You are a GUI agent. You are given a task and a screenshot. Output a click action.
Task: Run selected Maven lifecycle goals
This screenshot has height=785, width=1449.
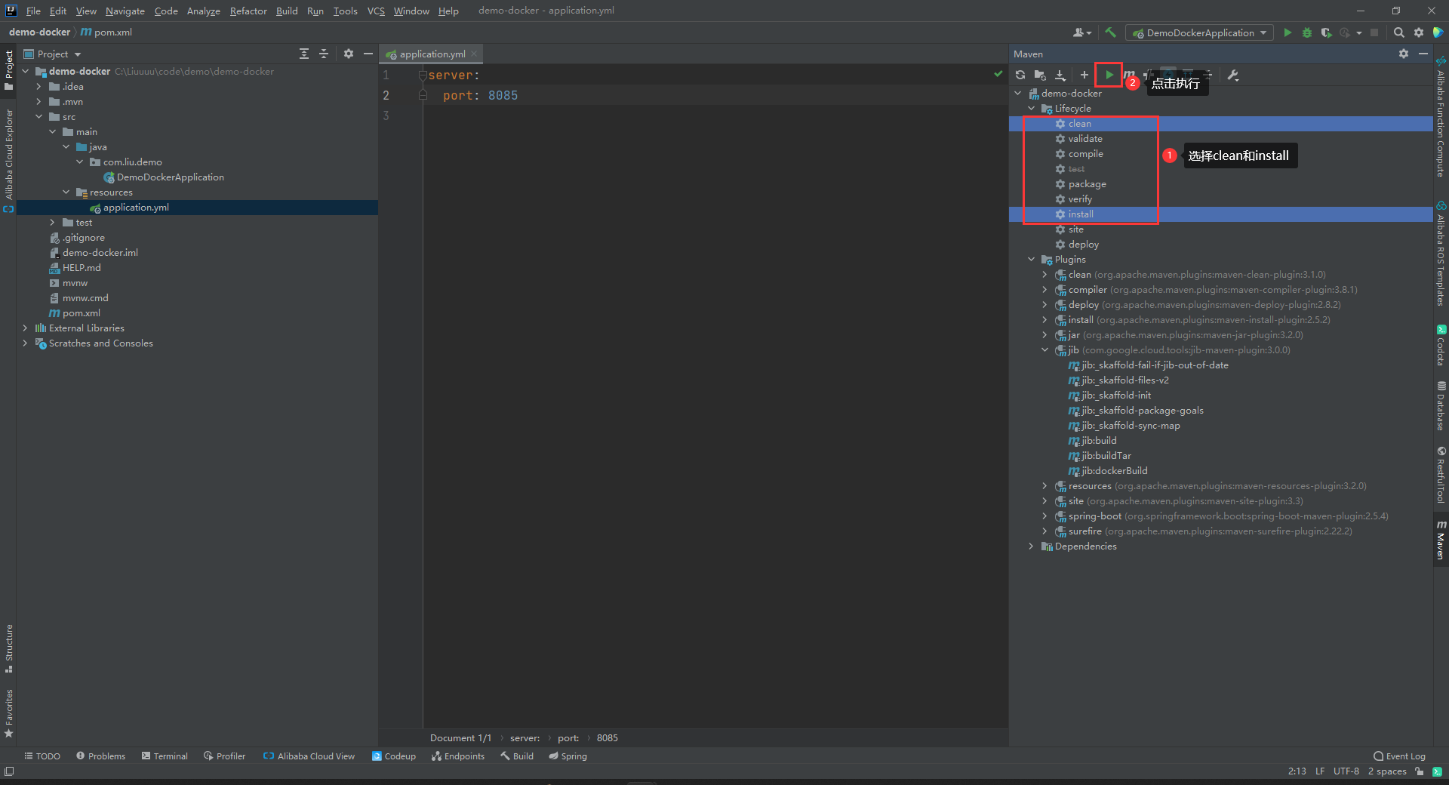coord(1109,75)
